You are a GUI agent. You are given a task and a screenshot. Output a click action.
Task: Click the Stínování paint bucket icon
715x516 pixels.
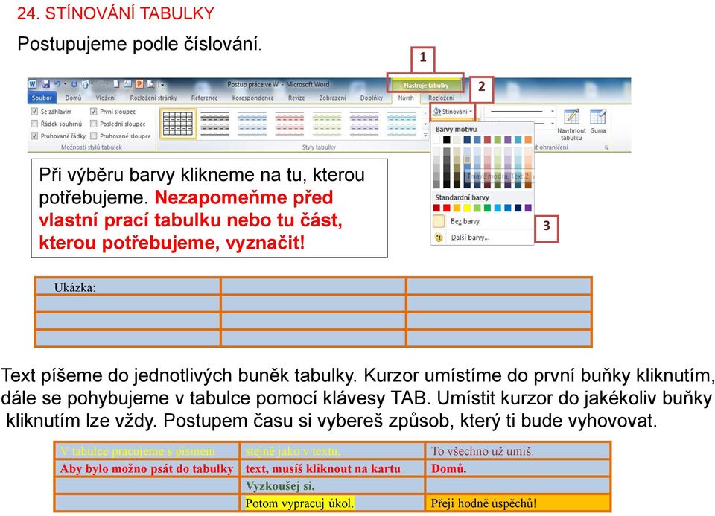coord(437,111)
